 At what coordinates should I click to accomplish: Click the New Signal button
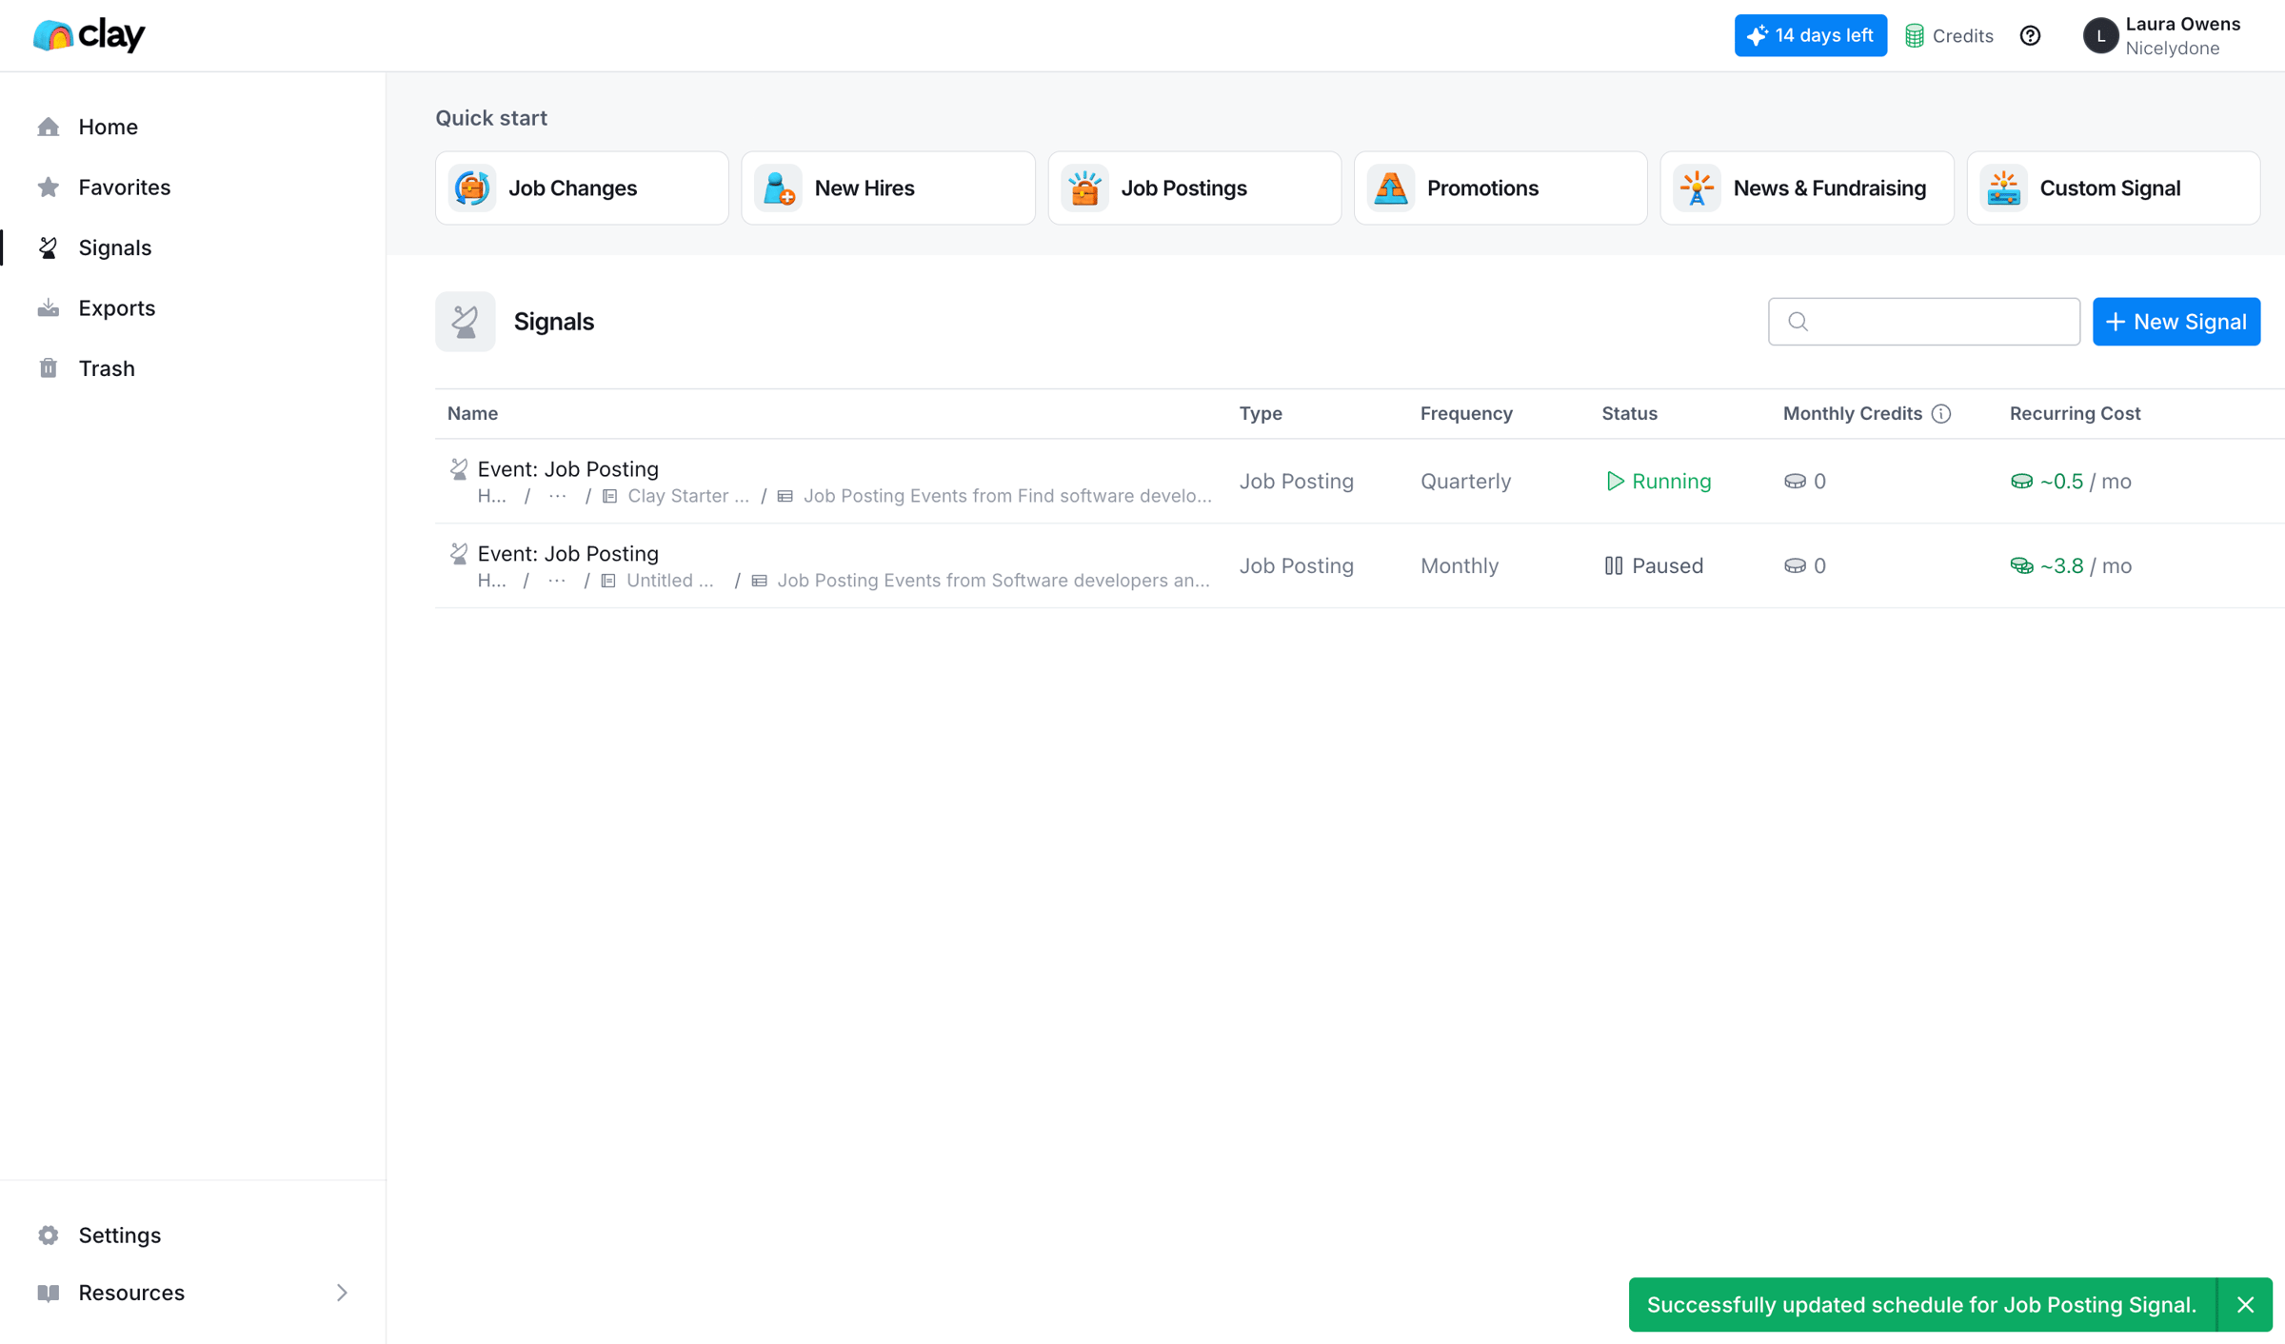pos(2176,322)
